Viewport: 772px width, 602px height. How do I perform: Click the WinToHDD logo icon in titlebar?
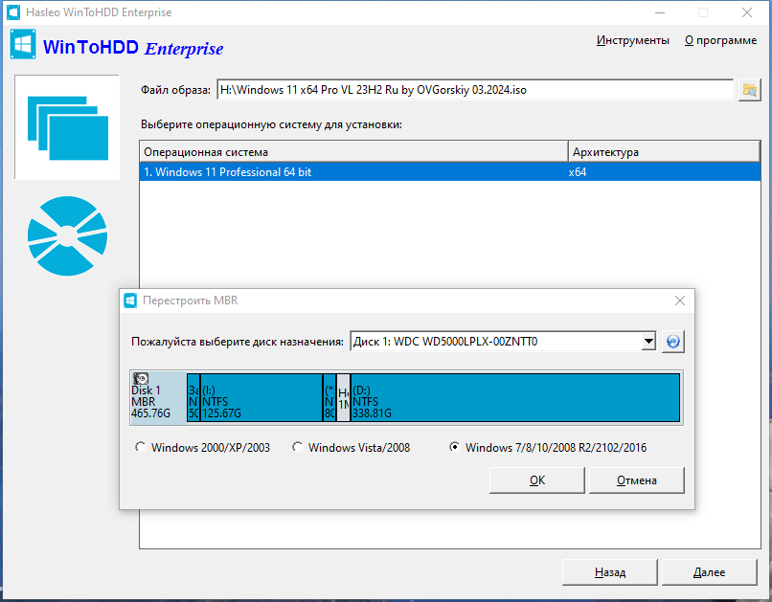coord(13,12)
